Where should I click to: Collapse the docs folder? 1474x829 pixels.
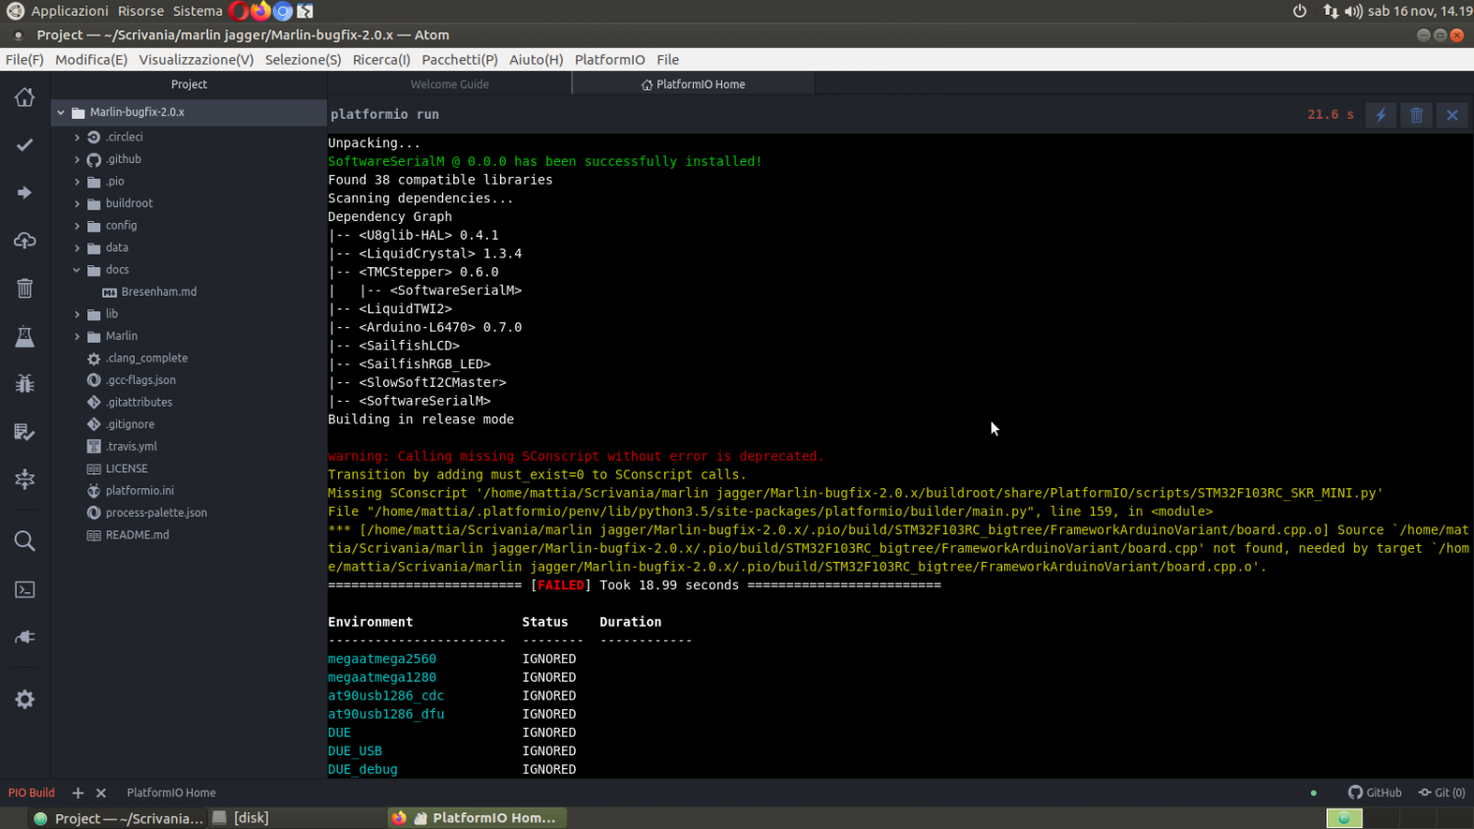point(77,270)
